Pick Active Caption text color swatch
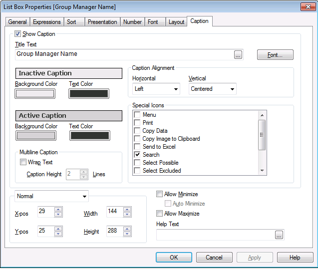 90,136
